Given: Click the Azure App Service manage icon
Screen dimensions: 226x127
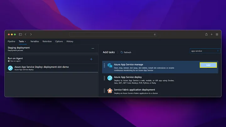Looking at the screenshot, I should 110,65.
